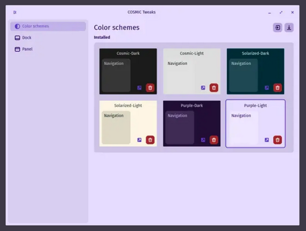306x231 pixels.
Task: Toggle the navigation sidebar icon in header
Action: tap(15, 13)
